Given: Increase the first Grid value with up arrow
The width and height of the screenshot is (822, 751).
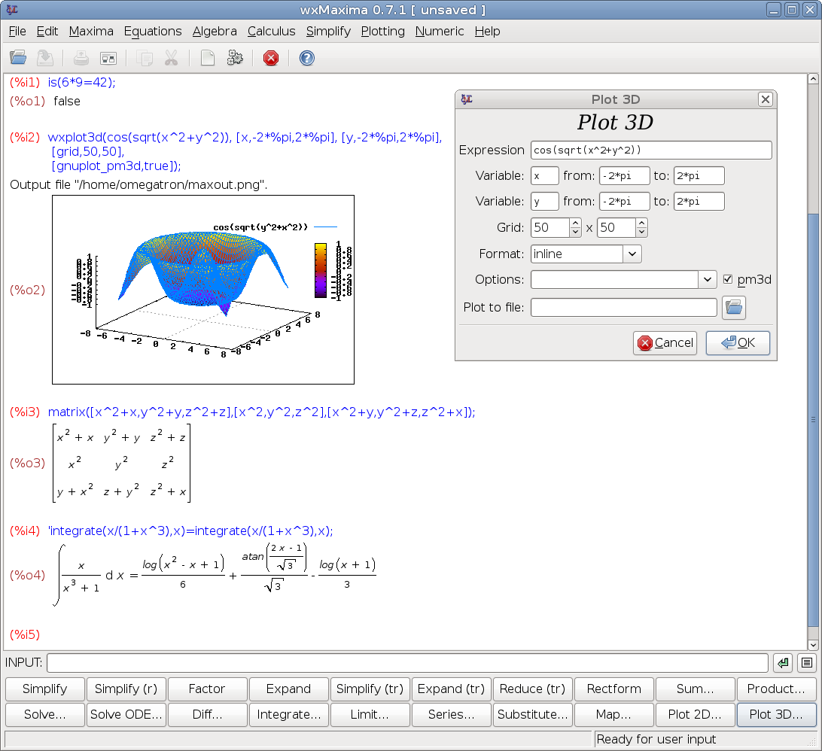Looking at the screenshot, I should pos(575,223).
